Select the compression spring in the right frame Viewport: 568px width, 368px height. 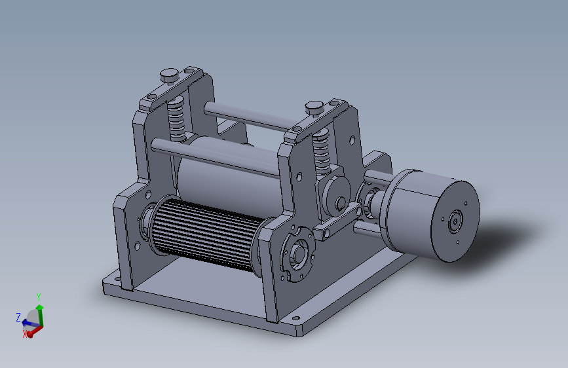(x=322, y=152)
